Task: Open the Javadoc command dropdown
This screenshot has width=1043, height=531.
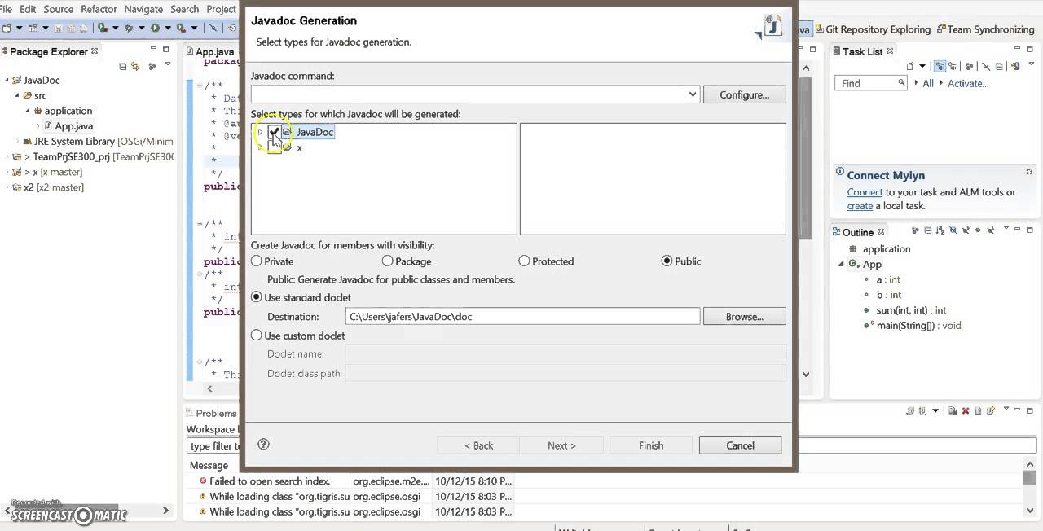Action: 693,94
